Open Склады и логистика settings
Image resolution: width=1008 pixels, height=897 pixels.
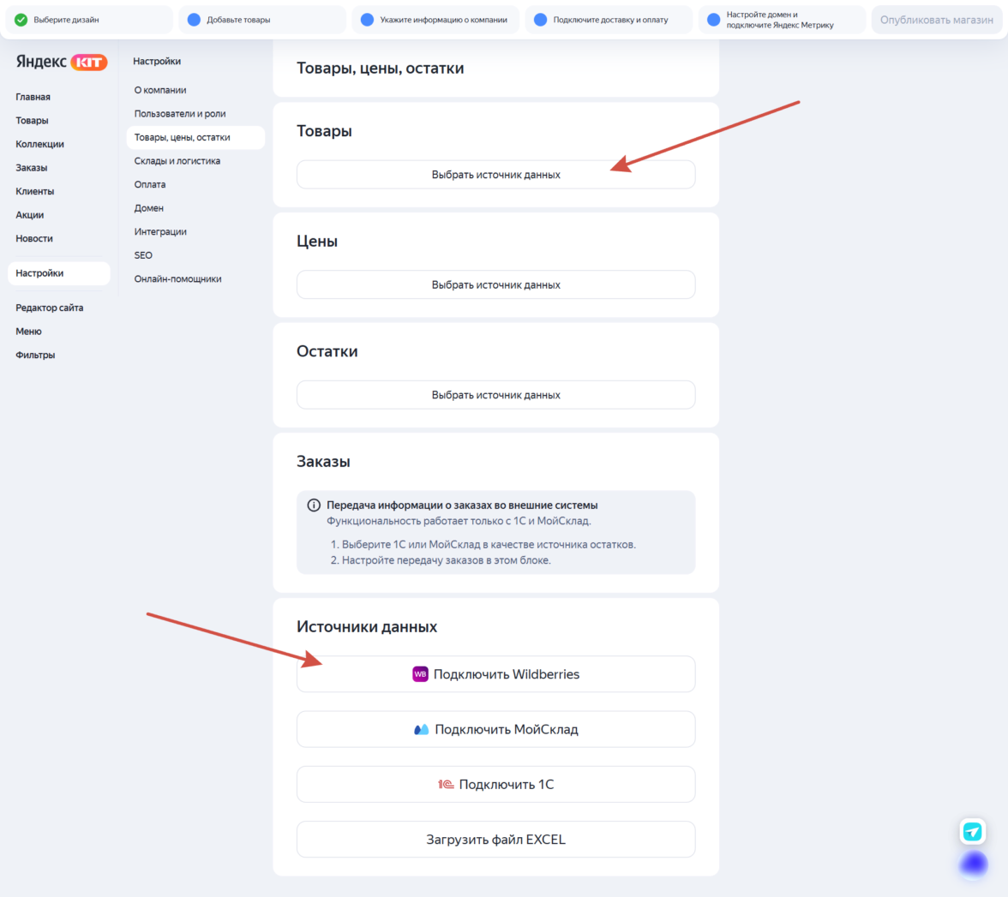point(177,161)
